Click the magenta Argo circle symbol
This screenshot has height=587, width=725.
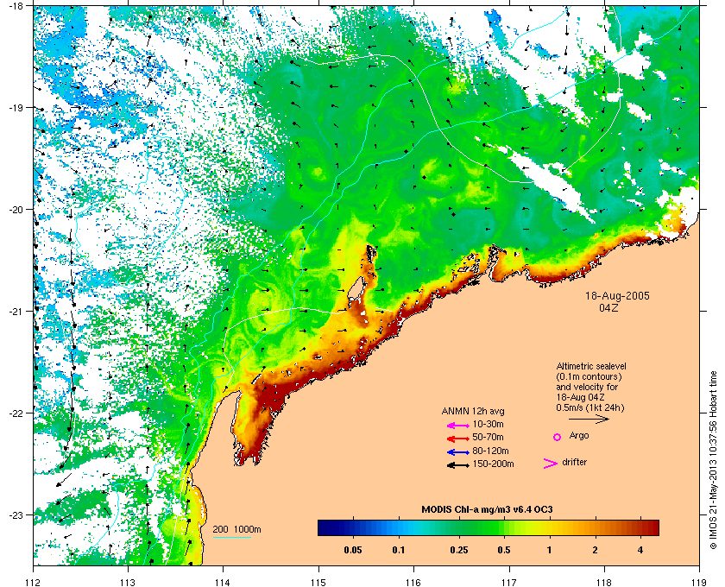point(558,437)
